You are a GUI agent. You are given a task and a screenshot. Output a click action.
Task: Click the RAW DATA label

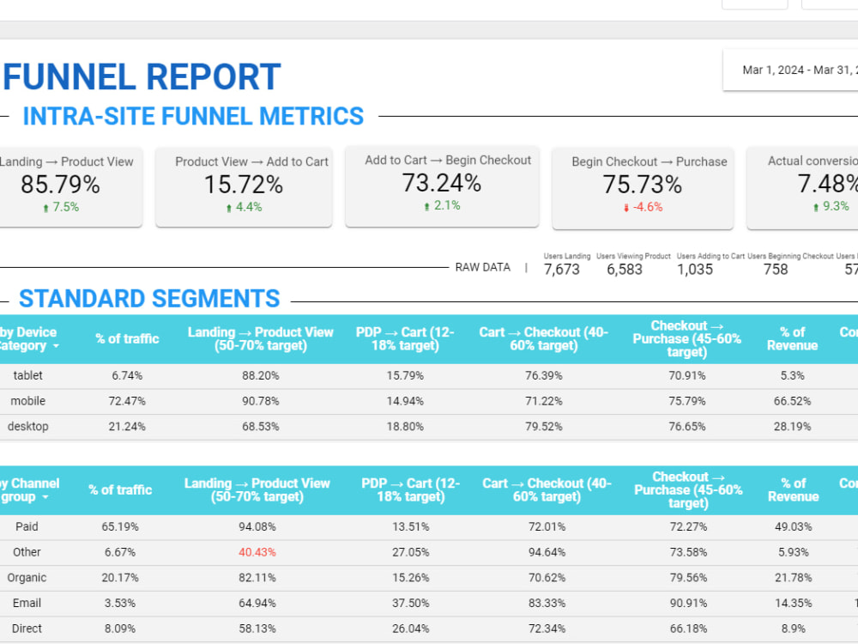482,267
